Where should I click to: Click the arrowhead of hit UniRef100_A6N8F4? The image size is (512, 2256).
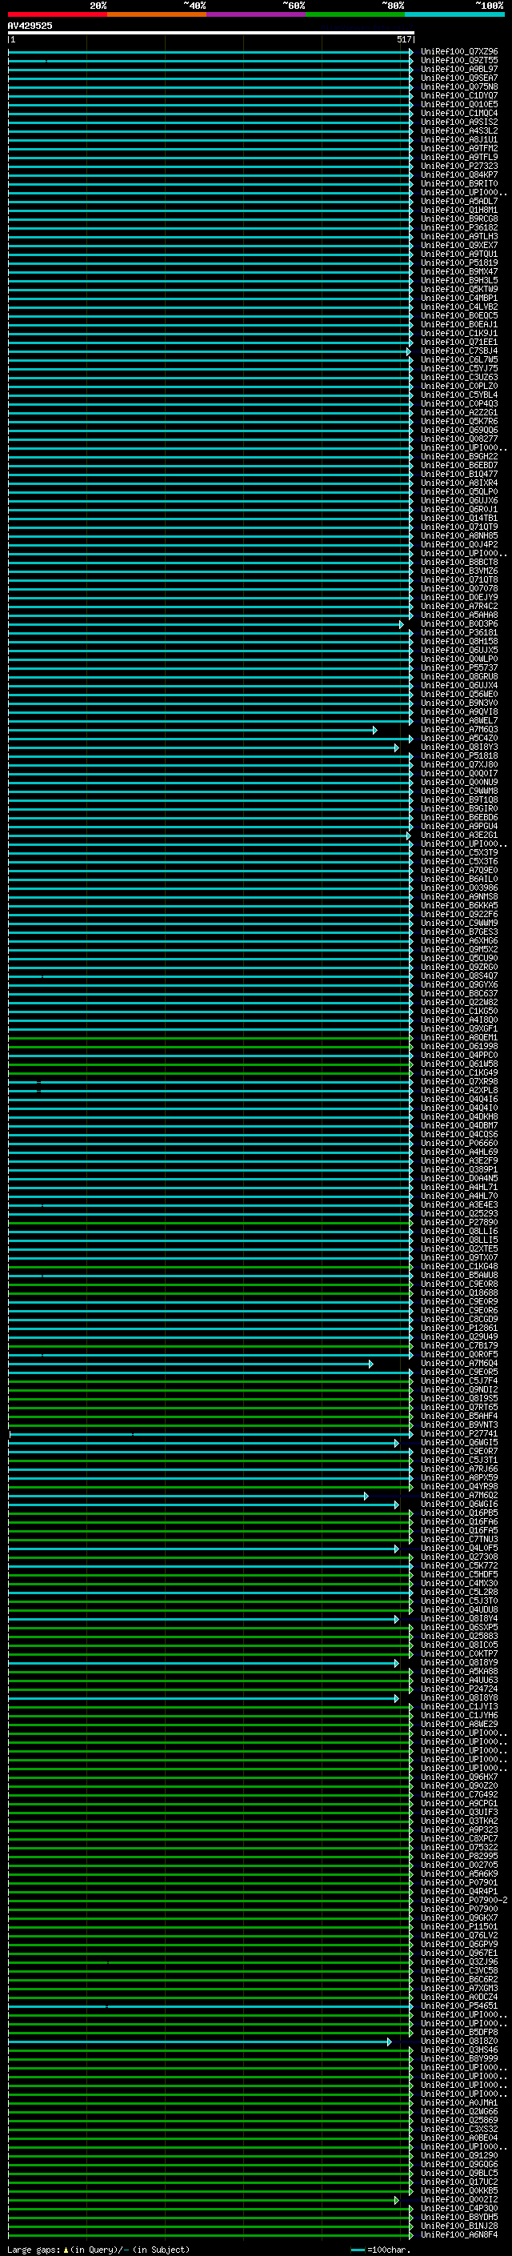point(410,2235)
